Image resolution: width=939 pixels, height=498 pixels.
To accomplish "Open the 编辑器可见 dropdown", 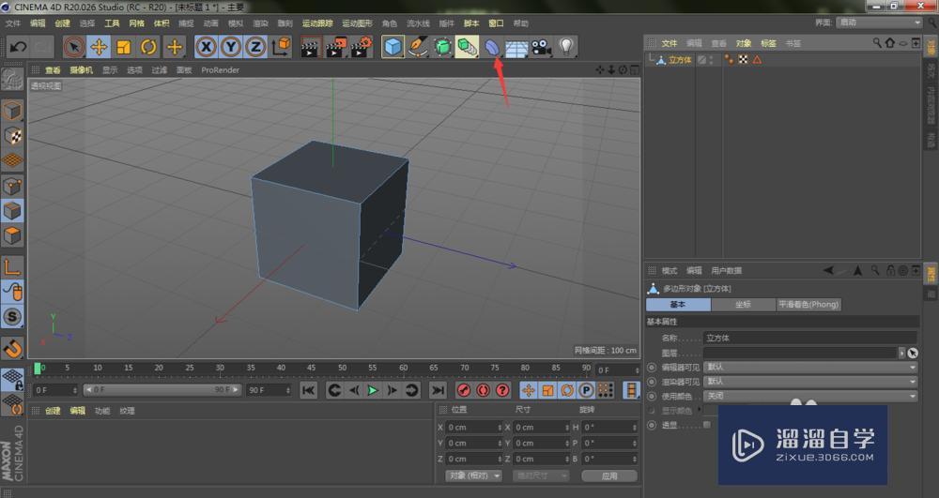I will click(810, 368).
